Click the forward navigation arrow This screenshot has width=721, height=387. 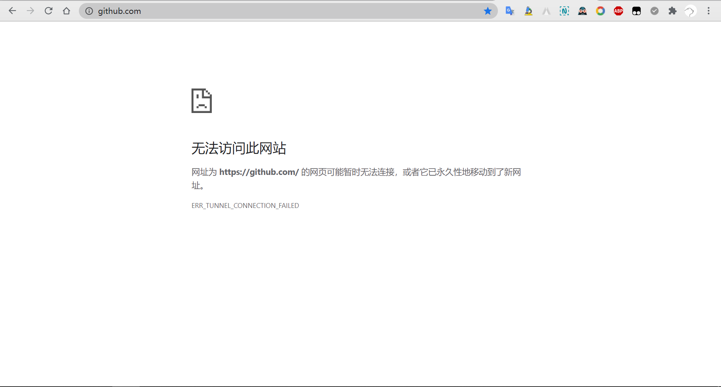point(31,11)
